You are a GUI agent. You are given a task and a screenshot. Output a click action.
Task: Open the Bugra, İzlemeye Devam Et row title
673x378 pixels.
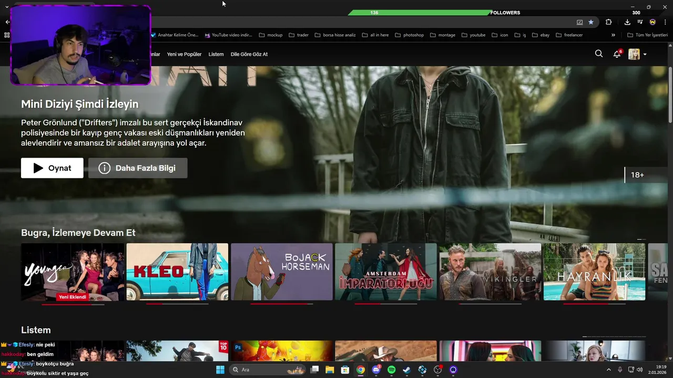[x=78, y=233]
